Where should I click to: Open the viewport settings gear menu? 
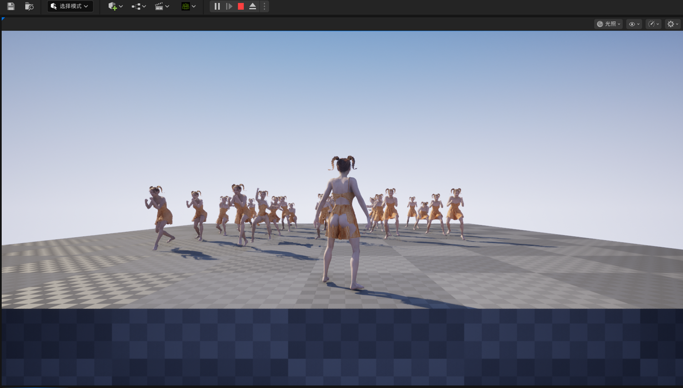point(673,24)
